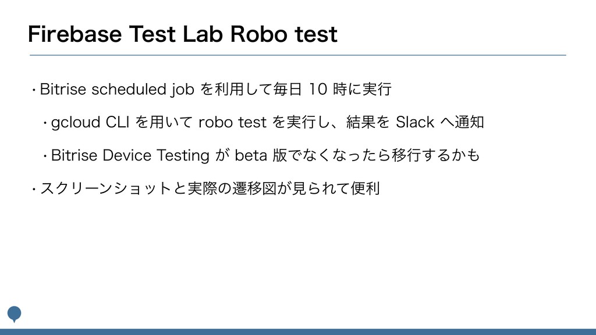Screen dimensions: 596x335
Task: Click the blue balloon logo icon
Action: pos(14,313)
